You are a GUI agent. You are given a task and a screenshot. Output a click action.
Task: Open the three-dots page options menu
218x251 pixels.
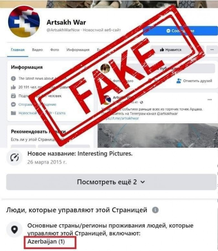pos(212,50)
